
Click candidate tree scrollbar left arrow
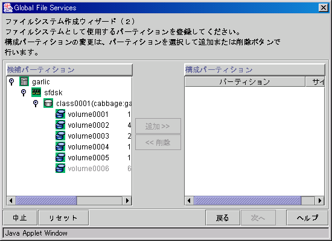(x=11, y=201)
